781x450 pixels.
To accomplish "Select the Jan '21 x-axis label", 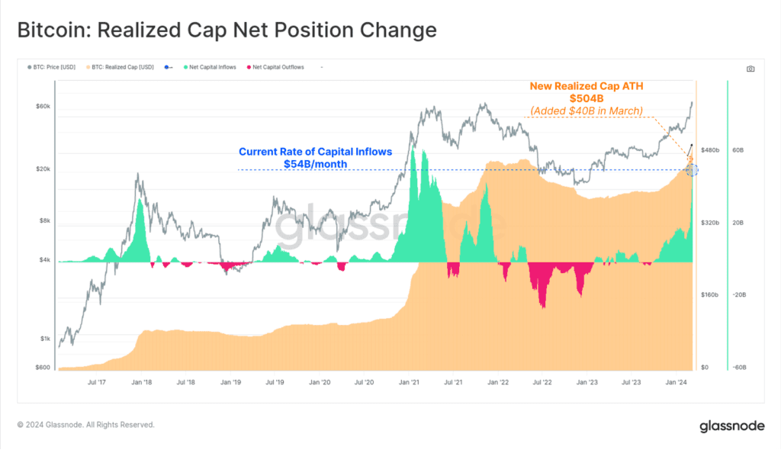I will pos(410,381).
